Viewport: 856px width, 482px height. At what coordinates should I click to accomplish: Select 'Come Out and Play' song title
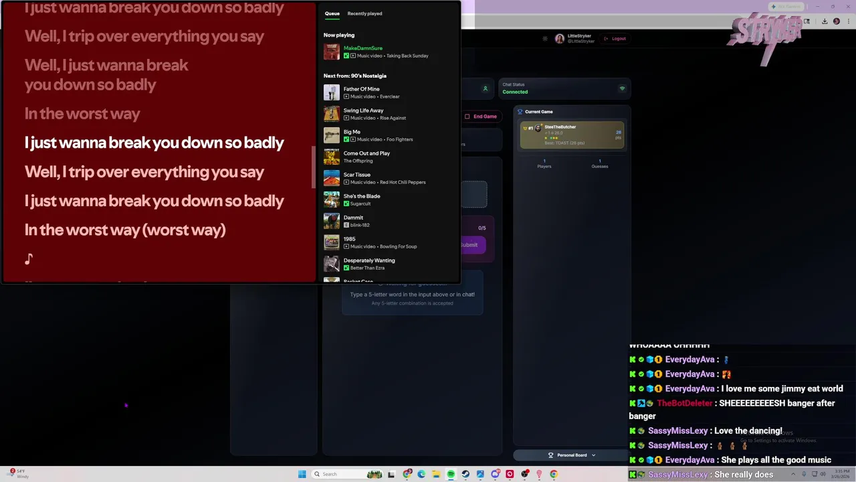pos(366,153)
